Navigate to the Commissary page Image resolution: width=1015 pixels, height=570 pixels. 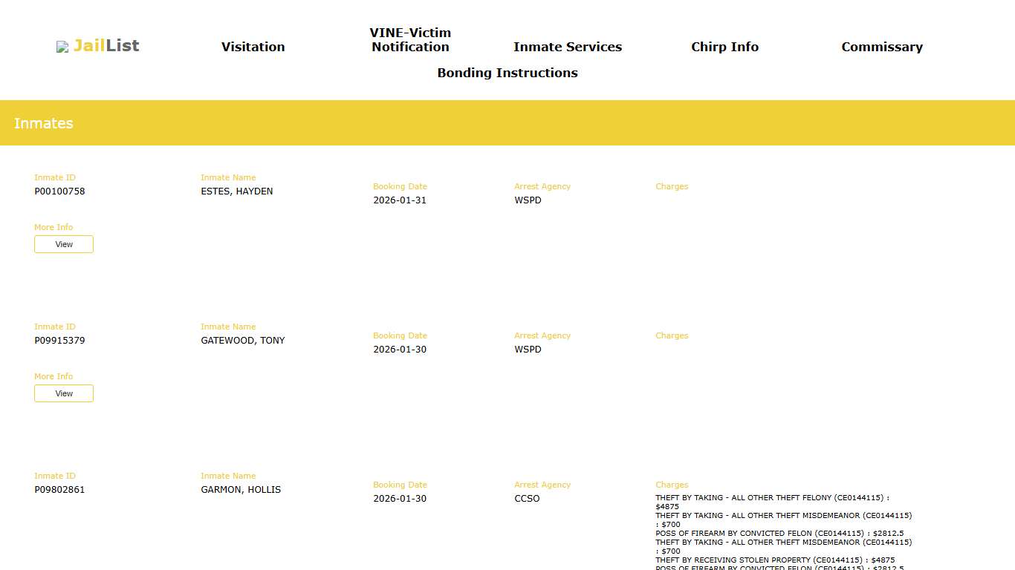pos(881,47)
